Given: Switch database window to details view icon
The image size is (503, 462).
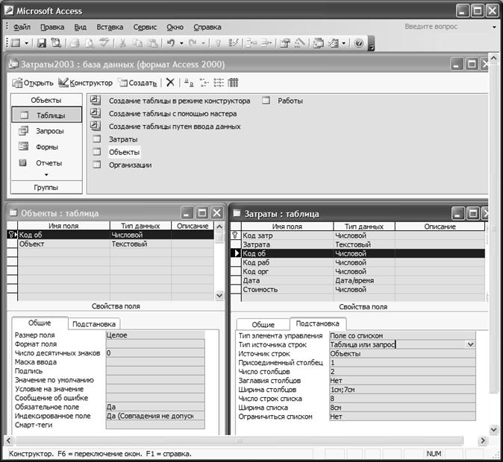Looking at the screenshot, I should pyautogui.click(x=233, y=83).
